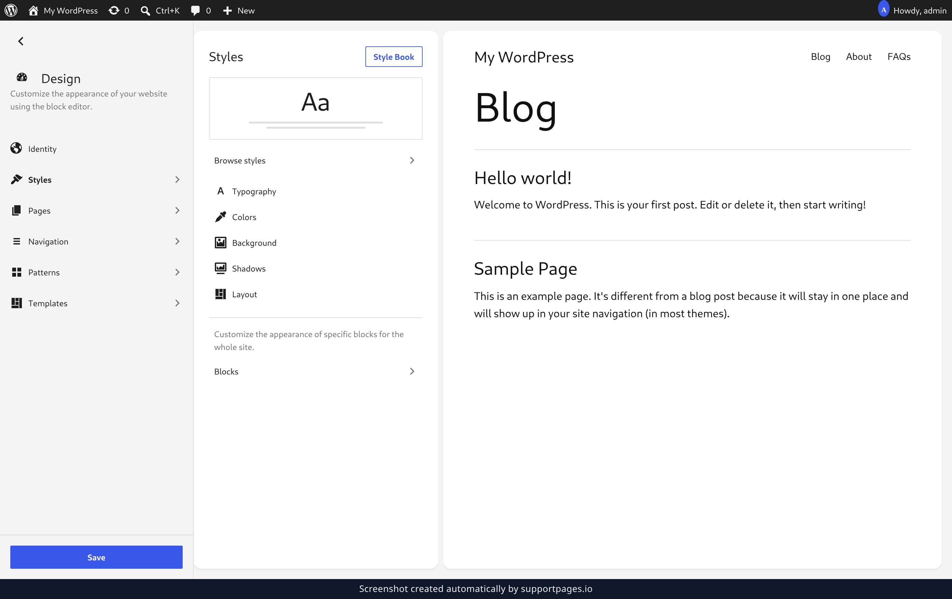Viewport: 952px width, 599px height.
Task: Expand the Pages sidebar chevron
Action: [x=177, y=210]
